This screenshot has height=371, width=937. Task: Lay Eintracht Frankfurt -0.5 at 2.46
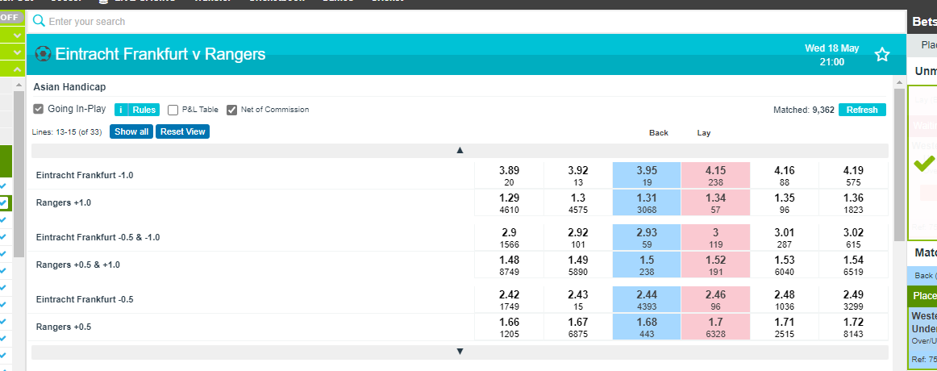[715, 299]
